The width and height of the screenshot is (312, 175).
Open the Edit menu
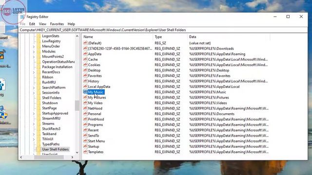[32, 24]
